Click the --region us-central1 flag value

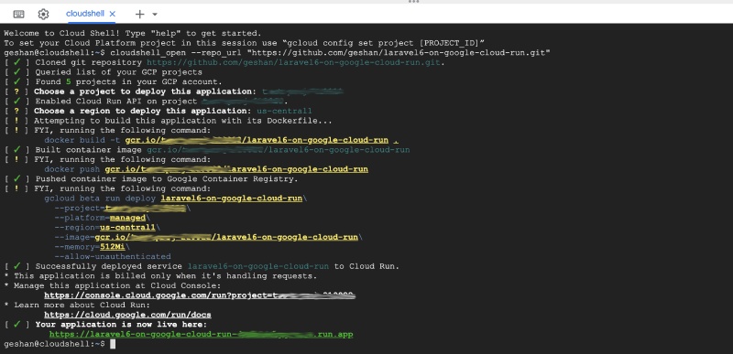pos(127,228)
